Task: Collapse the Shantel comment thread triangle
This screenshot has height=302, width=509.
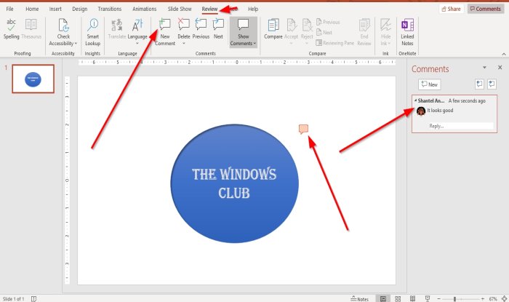Action: (414, 100)
